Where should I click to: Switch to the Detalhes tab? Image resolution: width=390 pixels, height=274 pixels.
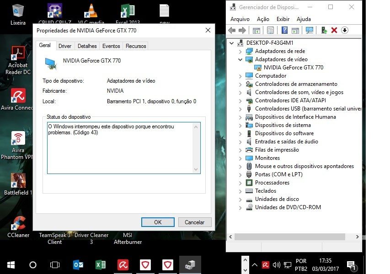[x=87, y=46]
